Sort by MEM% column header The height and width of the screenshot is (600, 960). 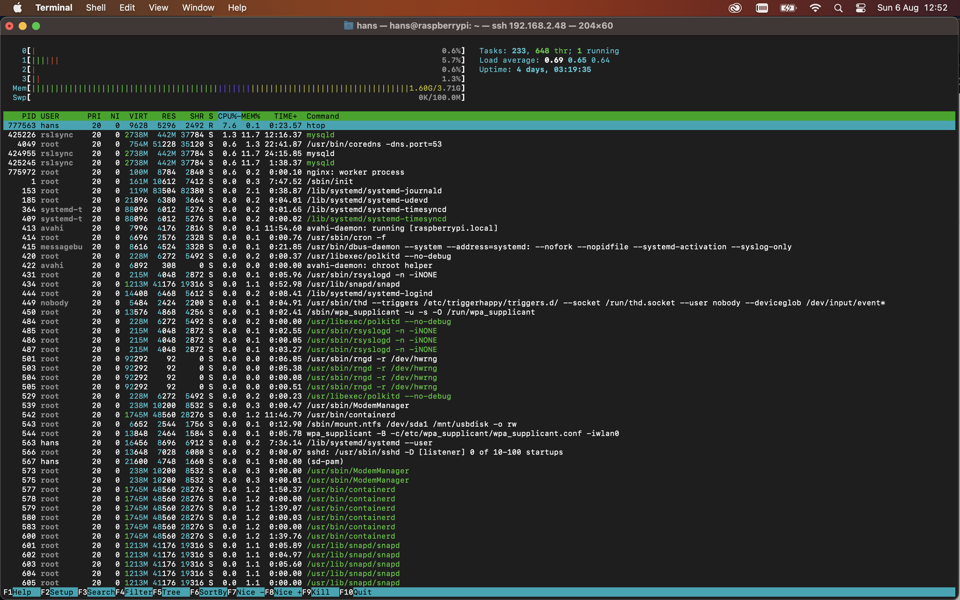pos(251,116)
